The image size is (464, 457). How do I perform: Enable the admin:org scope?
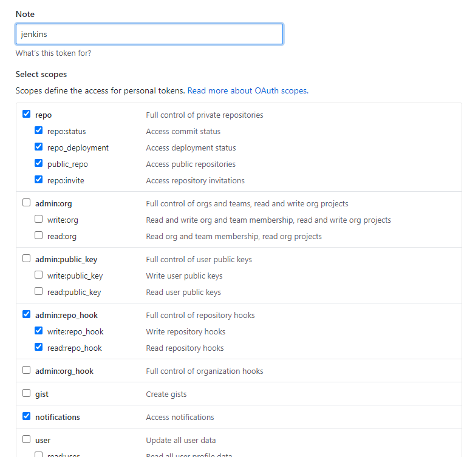26,203
